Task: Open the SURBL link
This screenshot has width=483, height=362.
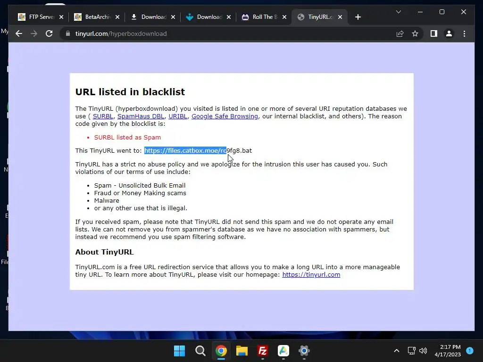Action: [x=103, y=116]
